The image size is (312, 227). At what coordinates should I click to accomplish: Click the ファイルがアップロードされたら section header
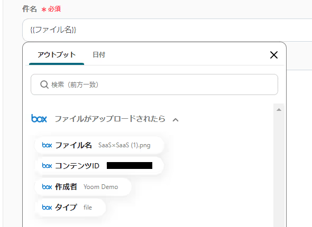[x=110, y=119]
